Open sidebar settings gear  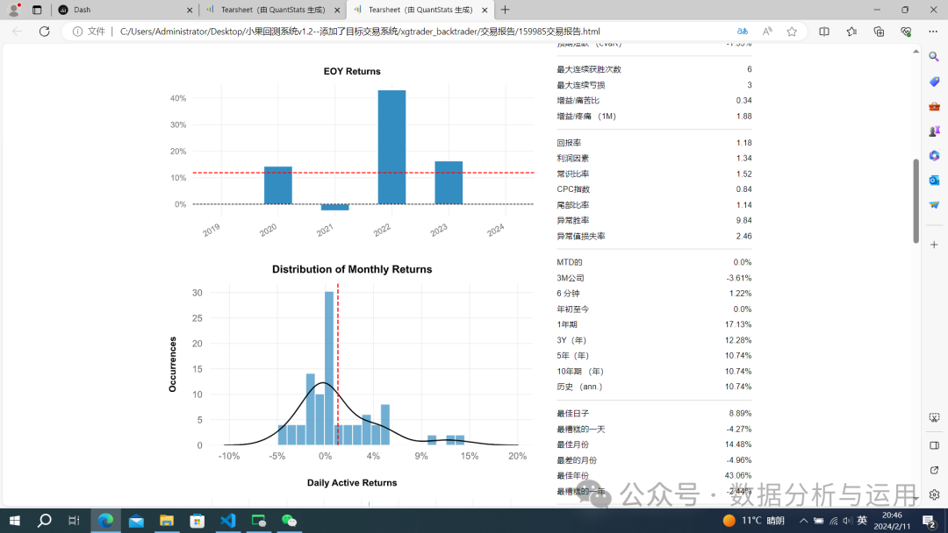click(x=934, y=495)
